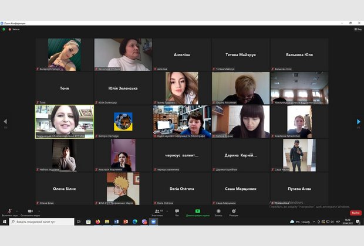
Task: Select the Анастасія Мартинюк video tile
Action: tap(123, 155)
